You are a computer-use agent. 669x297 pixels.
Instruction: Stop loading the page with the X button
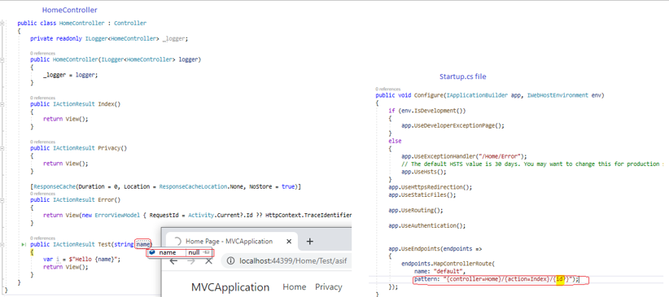click(x=208, y=260)
